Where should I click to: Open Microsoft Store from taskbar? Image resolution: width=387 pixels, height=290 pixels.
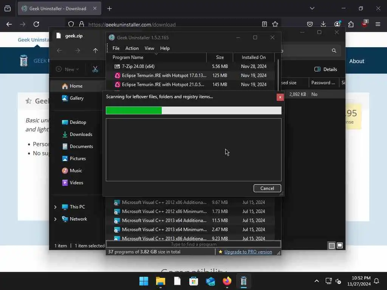pyautogui.click(x=193, y=281)
